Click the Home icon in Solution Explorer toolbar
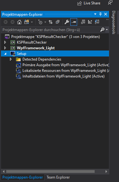Screen dimensions: 119x182 [x=19, y=22]
